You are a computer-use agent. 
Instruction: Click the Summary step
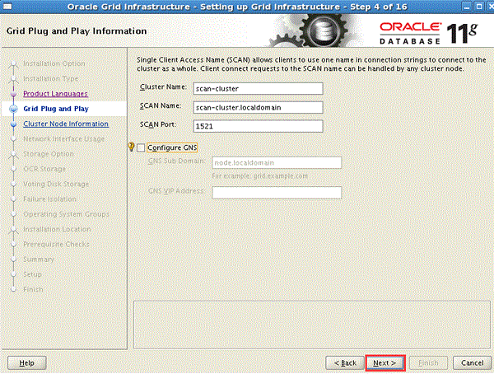coord(39,259)
